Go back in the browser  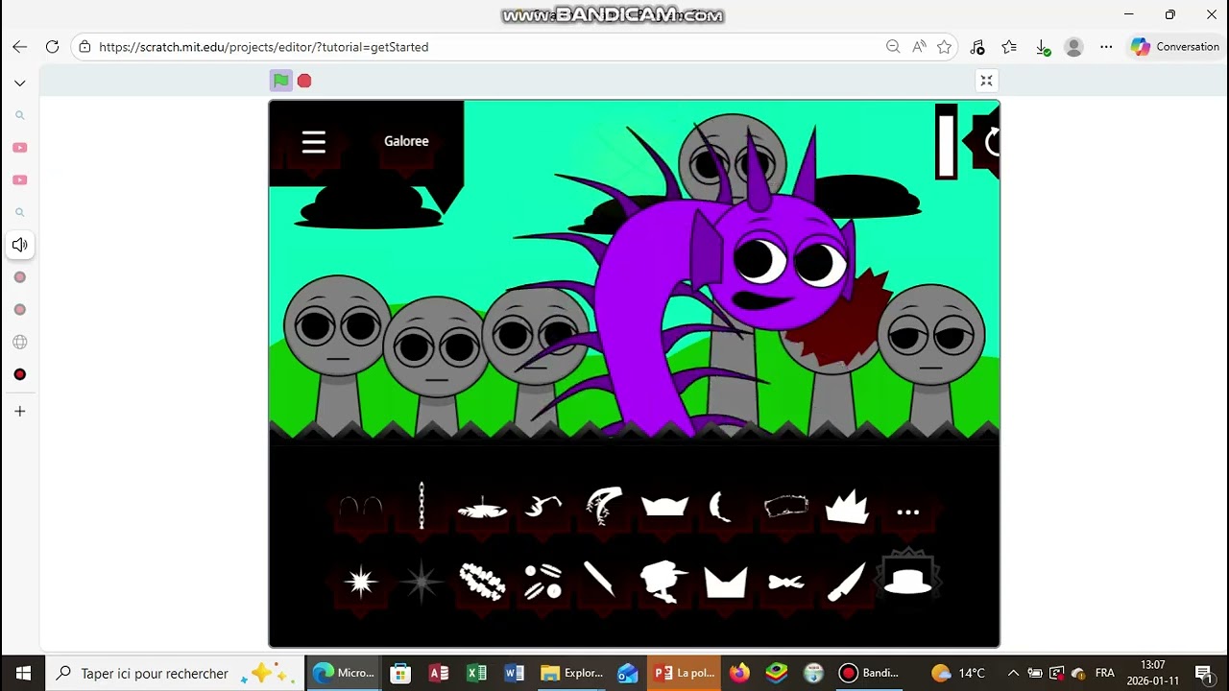(19, 46)
